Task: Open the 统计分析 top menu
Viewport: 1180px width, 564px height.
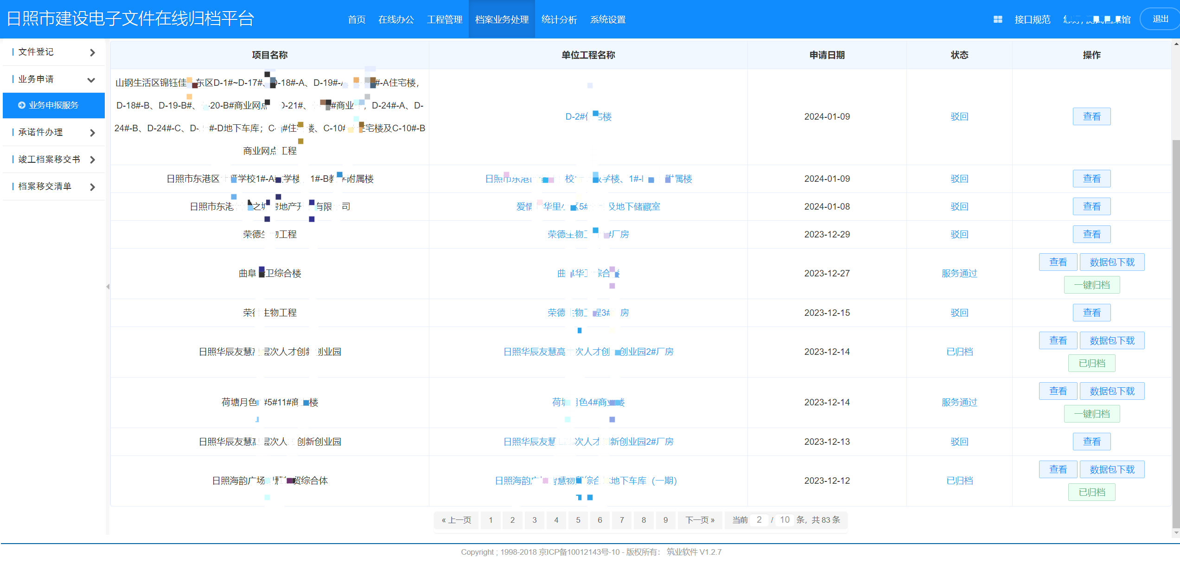Action: [559, 19]
